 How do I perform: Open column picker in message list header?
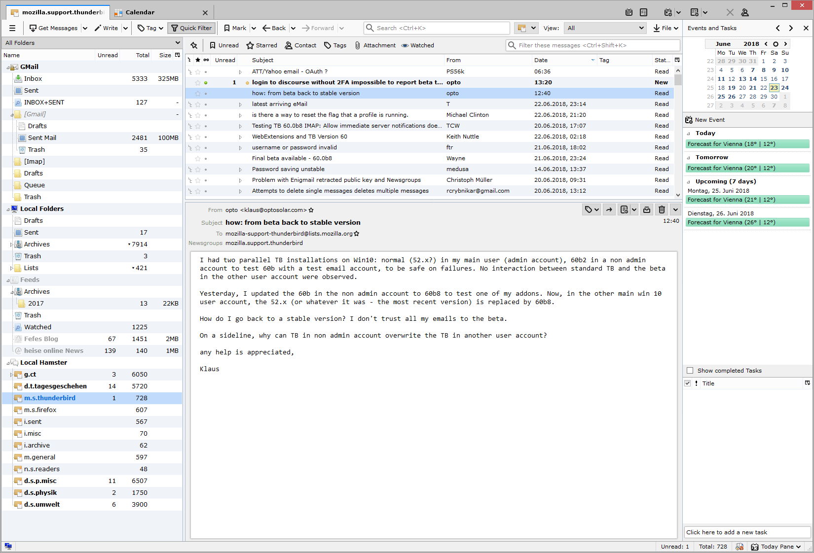click(x=677, y=60)
